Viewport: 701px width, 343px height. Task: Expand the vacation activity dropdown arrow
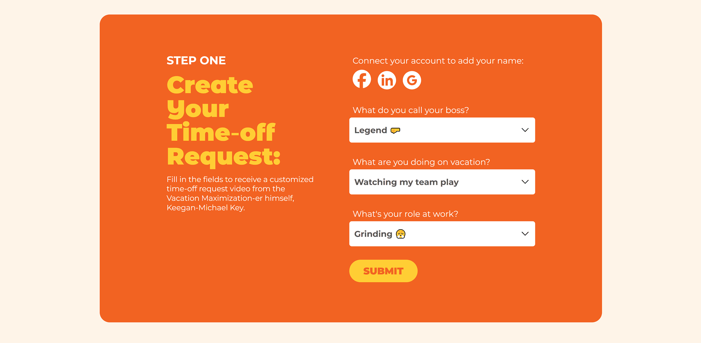point(525,182)
